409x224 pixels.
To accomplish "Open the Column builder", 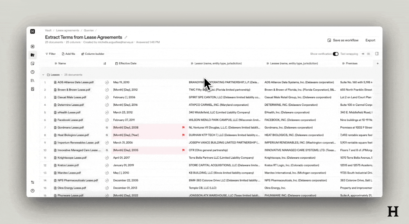I will click(93, 54).
